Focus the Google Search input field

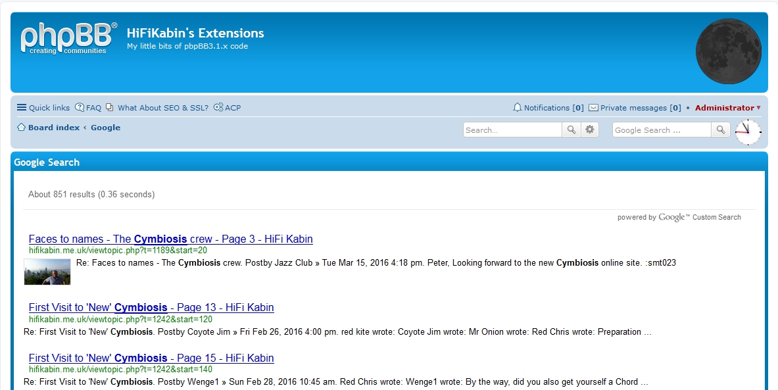pos(662,130)
